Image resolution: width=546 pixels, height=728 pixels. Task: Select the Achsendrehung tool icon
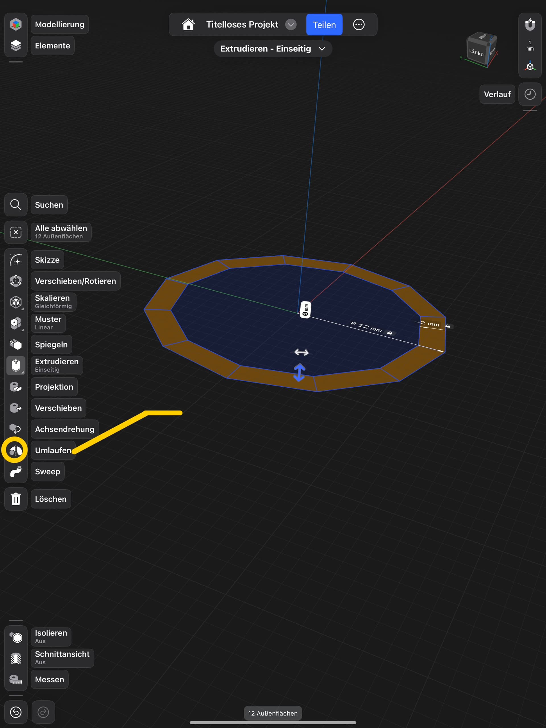[x=16, y=429]
